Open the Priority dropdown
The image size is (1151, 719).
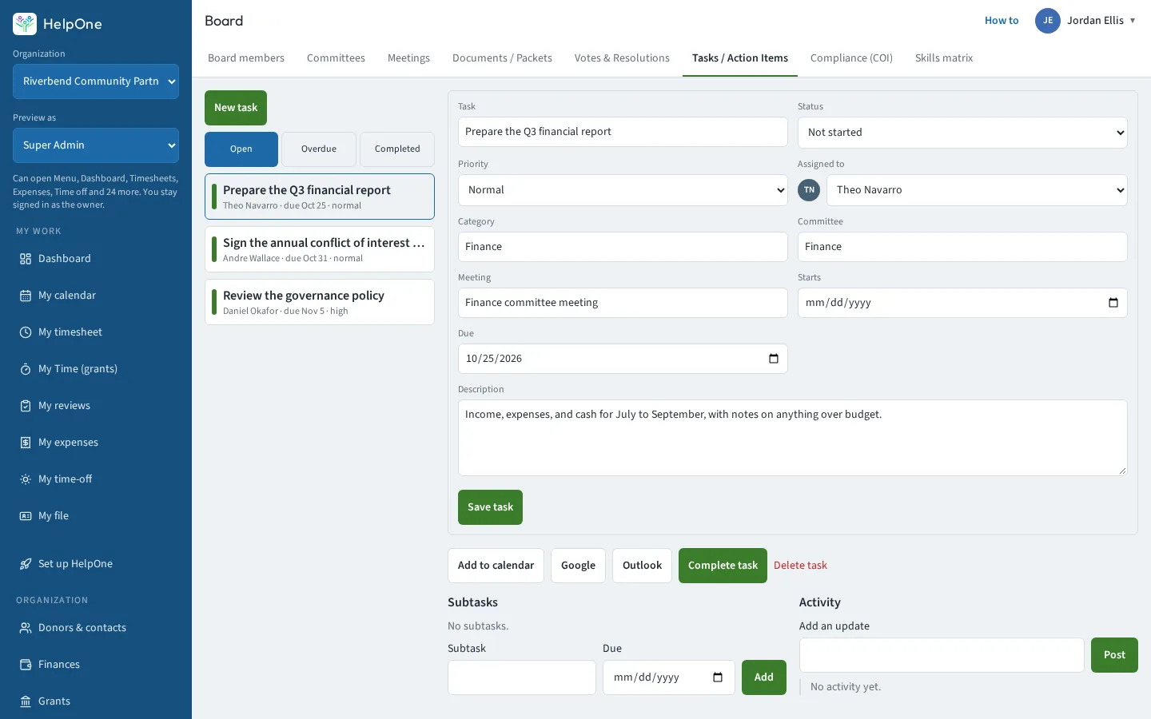point(623,190)
